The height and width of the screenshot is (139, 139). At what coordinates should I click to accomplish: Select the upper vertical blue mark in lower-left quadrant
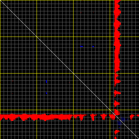pyautogui.click(x=46, y=82)
